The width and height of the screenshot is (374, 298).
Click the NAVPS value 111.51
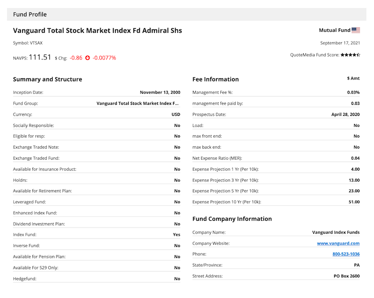(40, 57)
